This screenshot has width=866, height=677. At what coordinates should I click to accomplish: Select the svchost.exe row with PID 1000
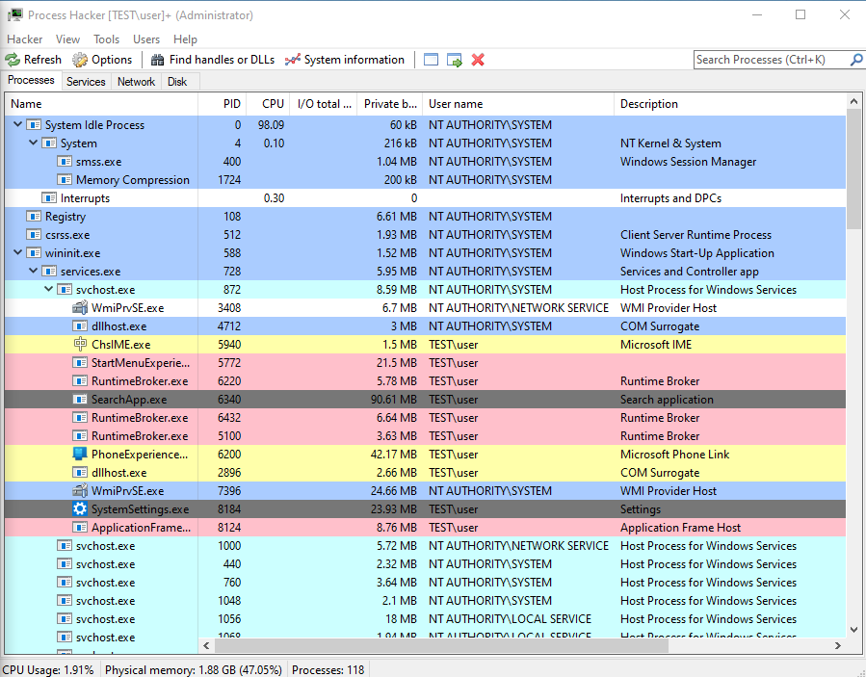[425, 546]
